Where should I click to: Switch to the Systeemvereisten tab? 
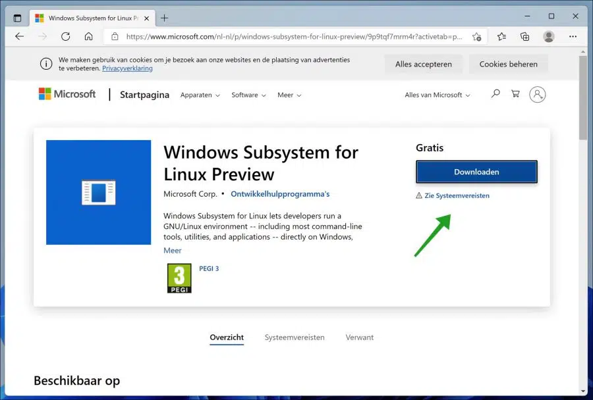pyautogui.click(x=295, y=337)
